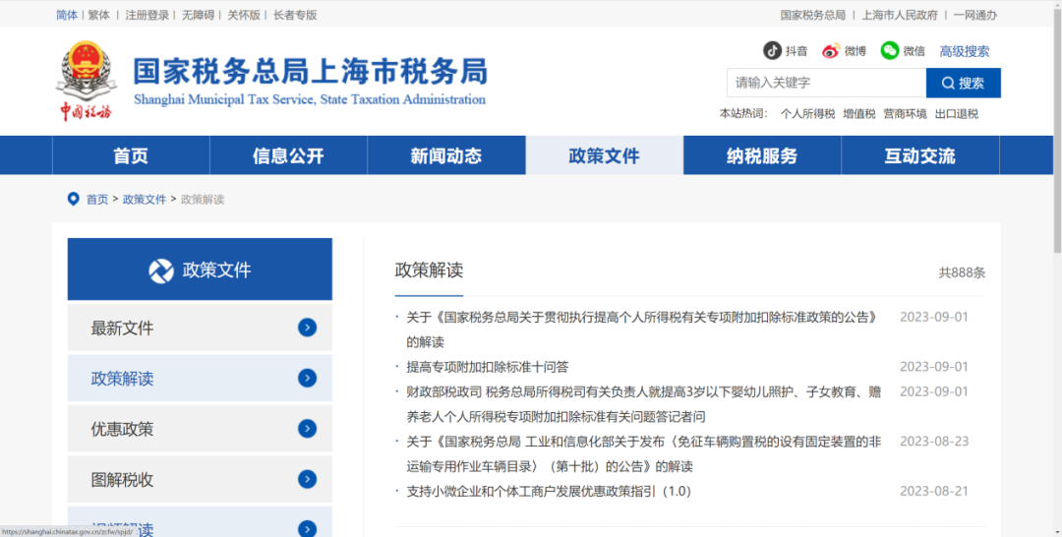The image size is (1062, 537).
Task: Open article on 免征车辆购置税 第十批 announcement
Action: pyautogui.click(x=643, y=453)
